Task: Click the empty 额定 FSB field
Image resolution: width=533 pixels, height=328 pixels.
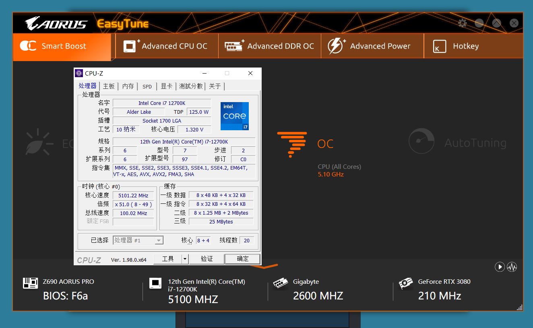Action: click(133, 222)
